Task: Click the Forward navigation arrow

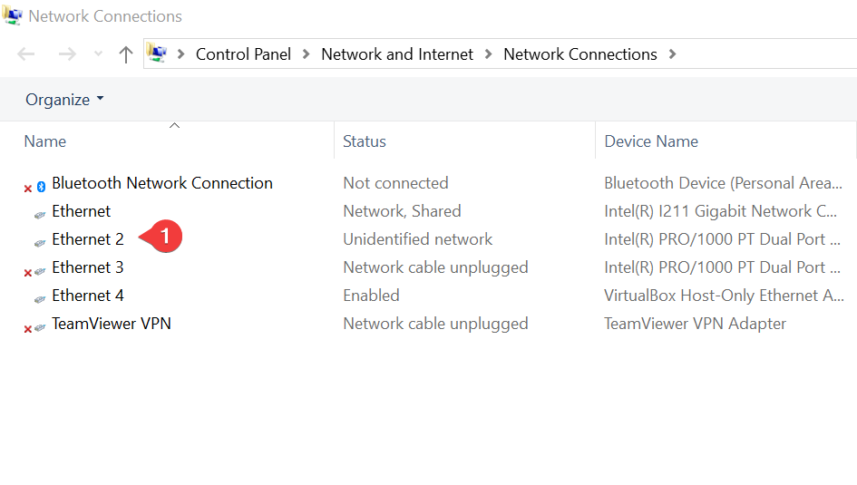Action: point(67,54)
